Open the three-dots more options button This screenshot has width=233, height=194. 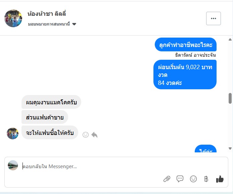click(x=214, y=18)
